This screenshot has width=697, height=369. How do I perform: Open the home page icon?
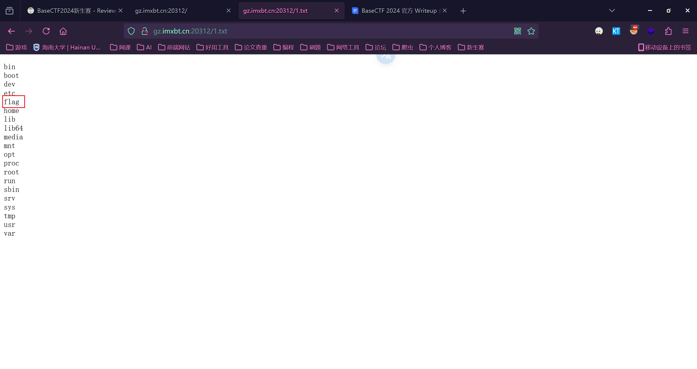[x=63, y=31]
